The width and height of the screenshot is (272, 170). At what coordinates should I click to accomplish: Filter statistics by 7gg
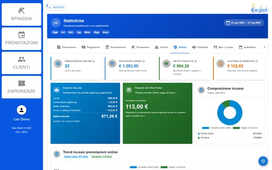(79, 32)
